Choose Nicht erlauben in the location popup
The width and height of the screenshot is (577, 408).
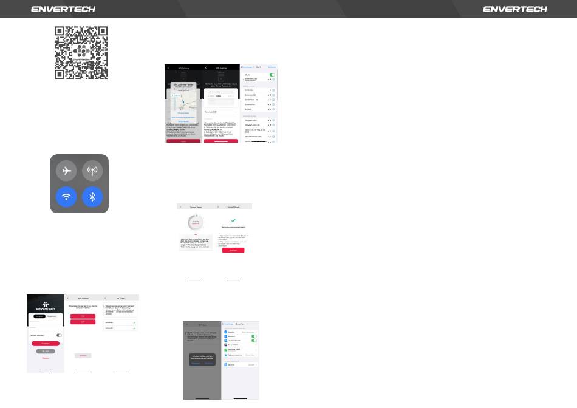[x=183, y=121]
